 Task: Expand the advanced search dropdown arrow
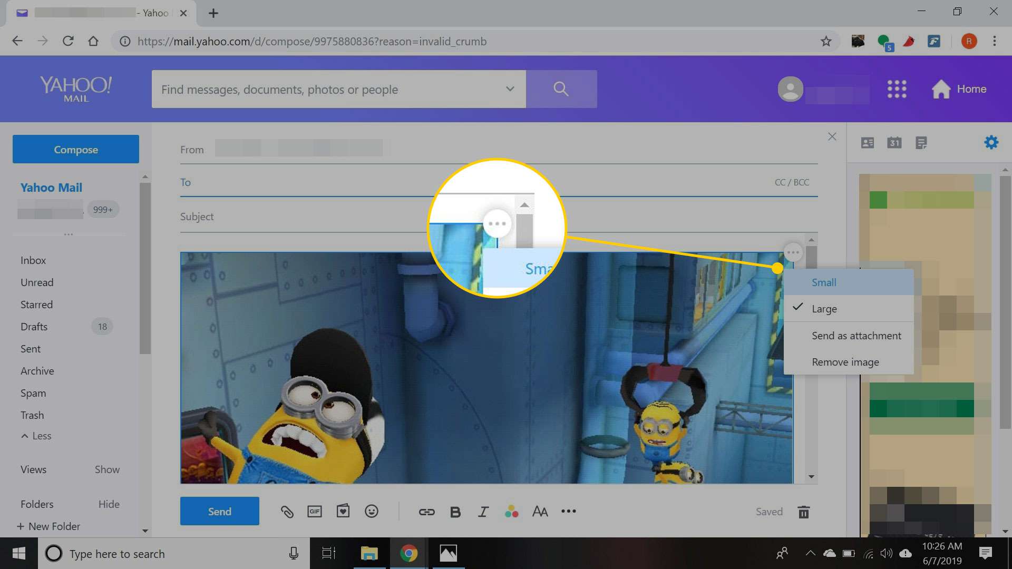(x=510, y=89)
